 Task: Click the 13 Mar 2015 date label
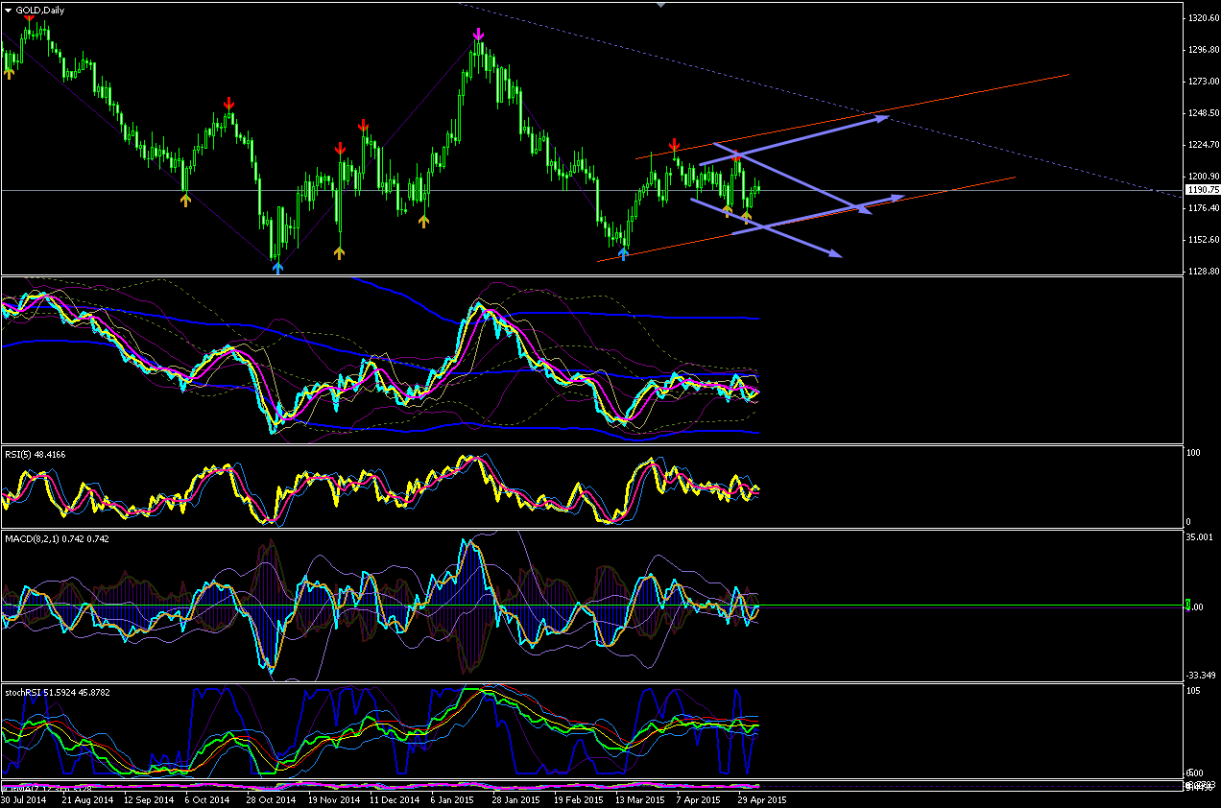(640, 798)
